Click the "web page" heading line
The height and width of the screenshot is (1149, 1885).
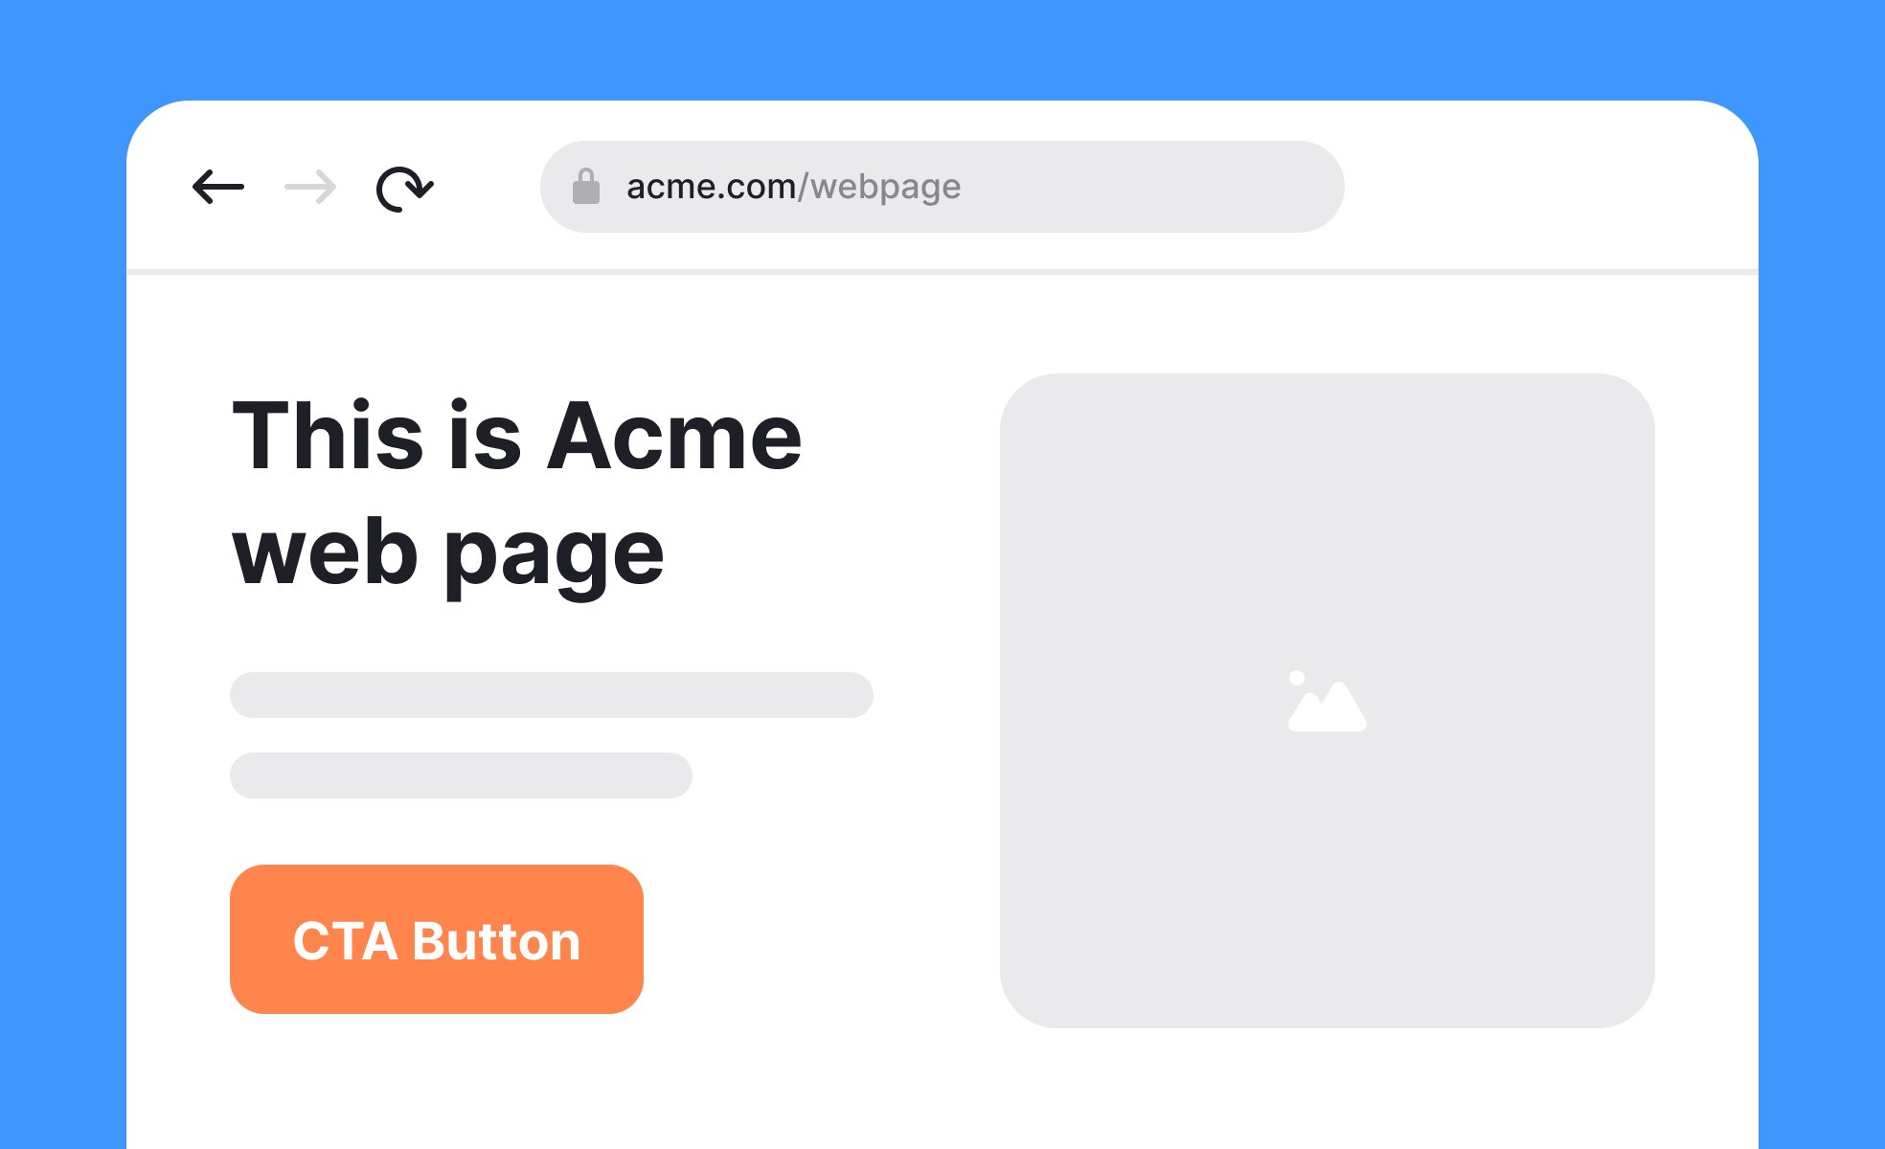(448, 553)
